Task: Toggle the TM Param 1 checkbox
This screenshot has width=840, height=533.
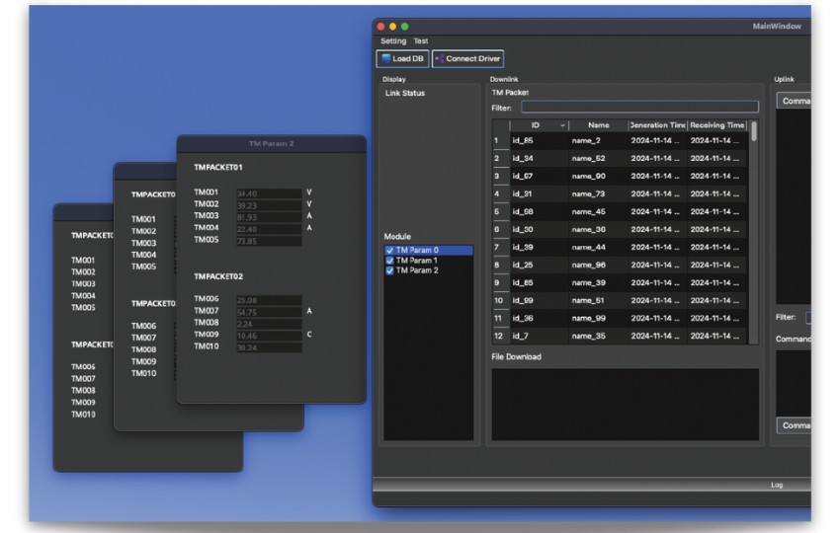Action: coord(390,261)
